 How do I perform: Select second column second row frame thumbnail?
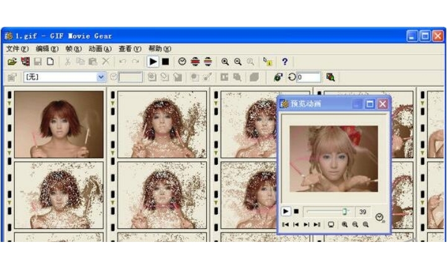pyautogui.click(x=162, y=195)
